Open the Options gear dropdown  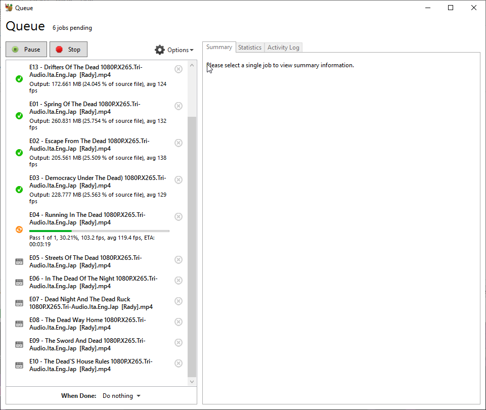coord(174,50)
